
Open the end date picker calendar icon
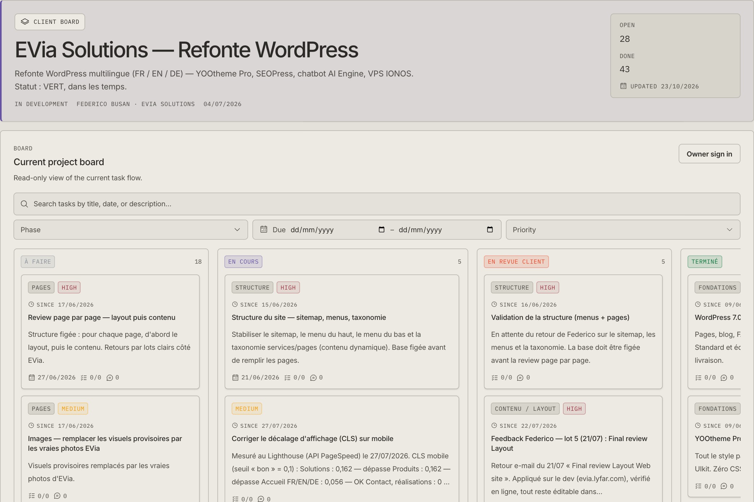490,229
